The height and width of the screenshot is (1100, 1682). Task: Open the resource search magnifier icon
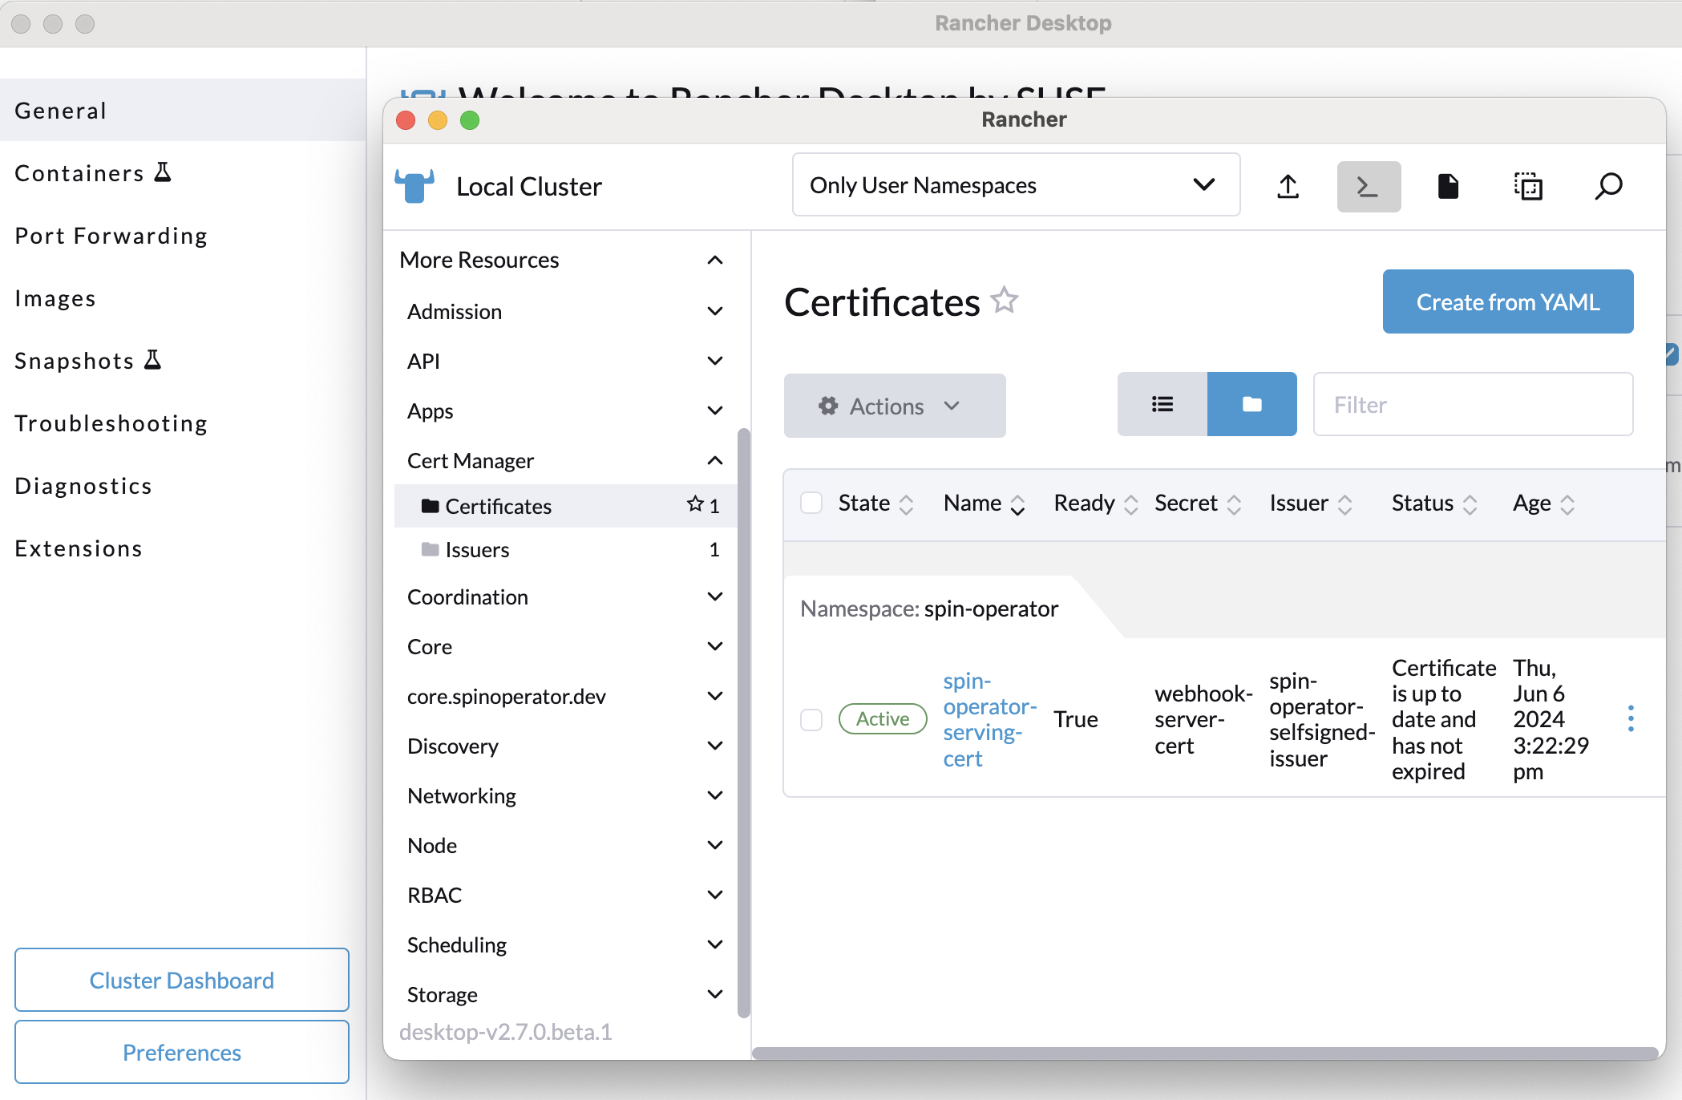pyautogui.click(x=1608, y=186)
